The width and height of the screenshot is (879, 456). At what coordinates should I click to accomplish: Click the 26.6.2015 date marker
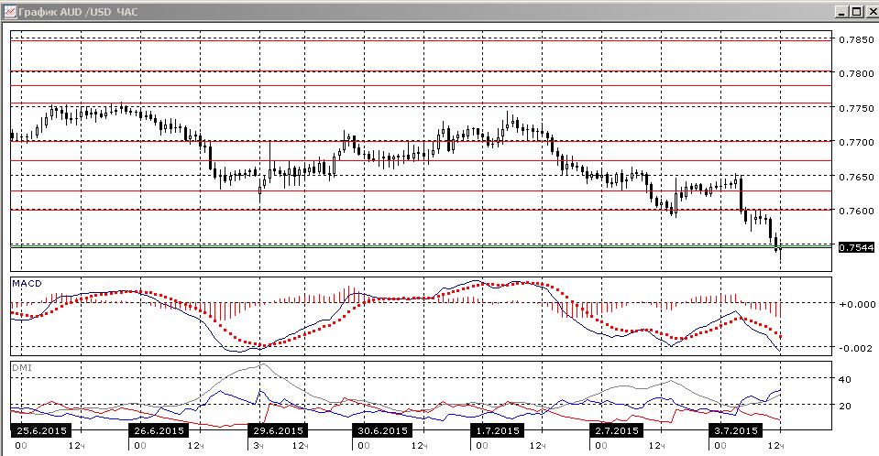click(x=159, y=430)
